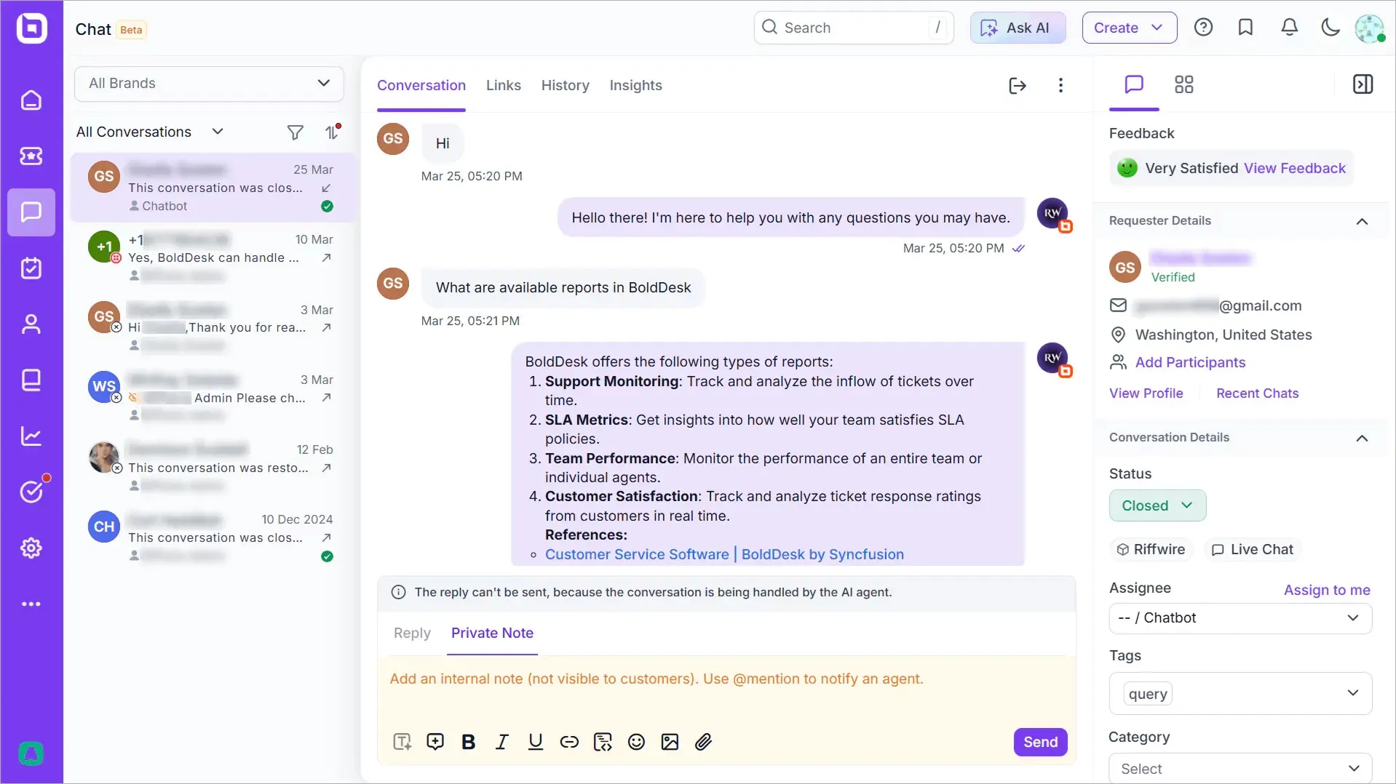Toggle underline formatting in the note editor

536,742
